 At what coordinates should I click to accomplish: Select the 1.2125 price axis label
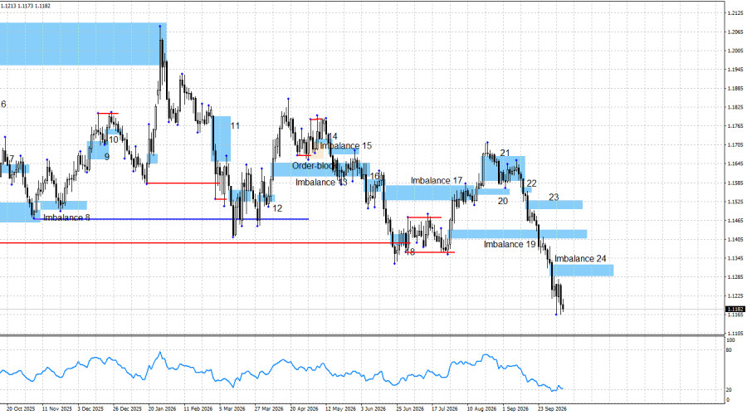(735, 12)
